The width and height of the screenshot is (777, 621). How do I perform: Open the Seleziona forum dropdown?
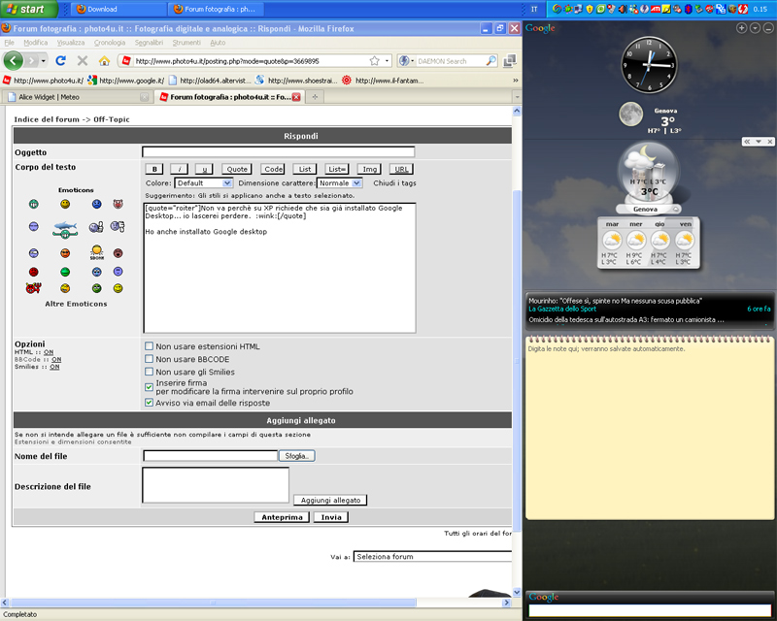coord(432,557)
